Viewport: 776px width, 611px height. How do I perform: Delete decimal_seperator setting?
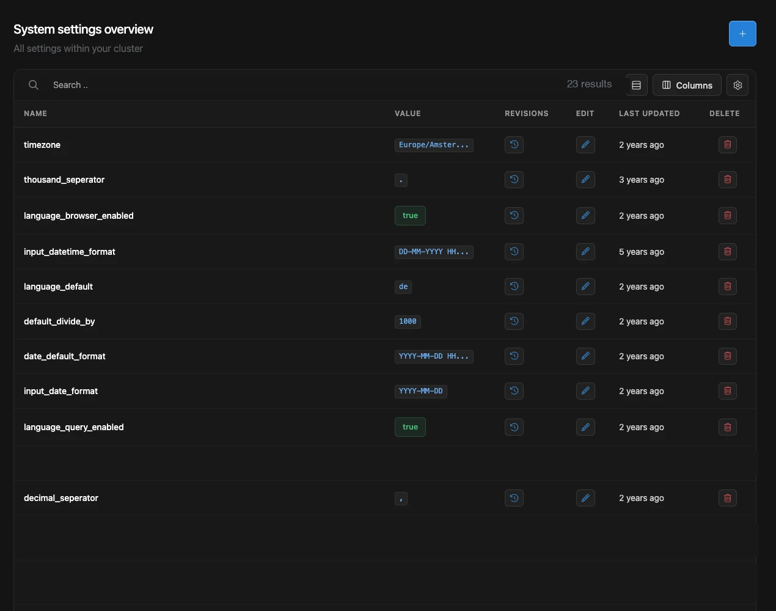point(728,498)
